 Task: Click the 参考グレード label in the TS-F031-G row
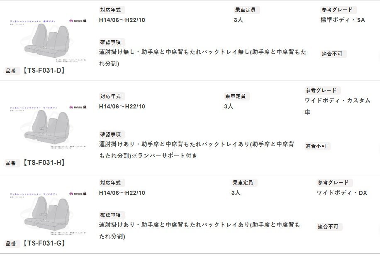334,183
